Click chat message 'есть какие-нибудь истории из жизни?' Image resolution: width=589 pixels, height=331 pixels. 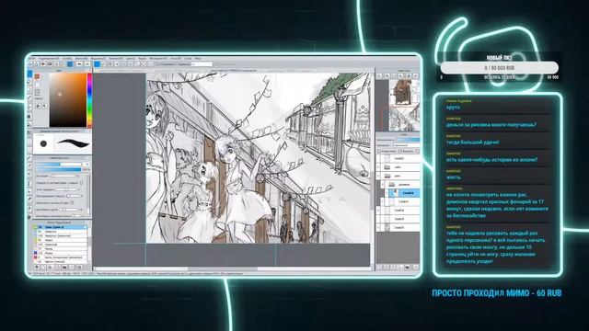(491, 159)
